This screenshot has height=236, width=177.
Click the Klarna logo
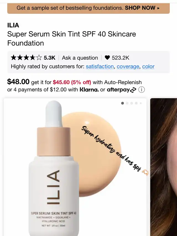(89, 90)
